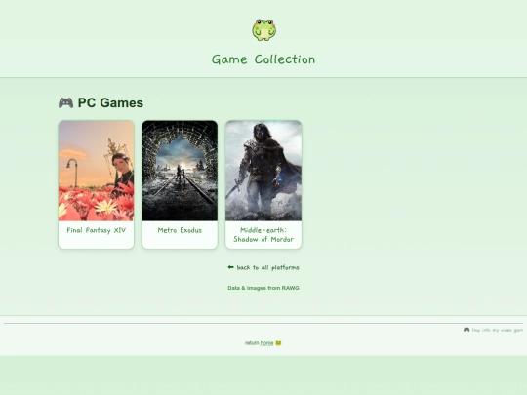Open the Shadow of Mordor cover image
Image resolution: width=527 pixels, height=395 pixels.
263,171
